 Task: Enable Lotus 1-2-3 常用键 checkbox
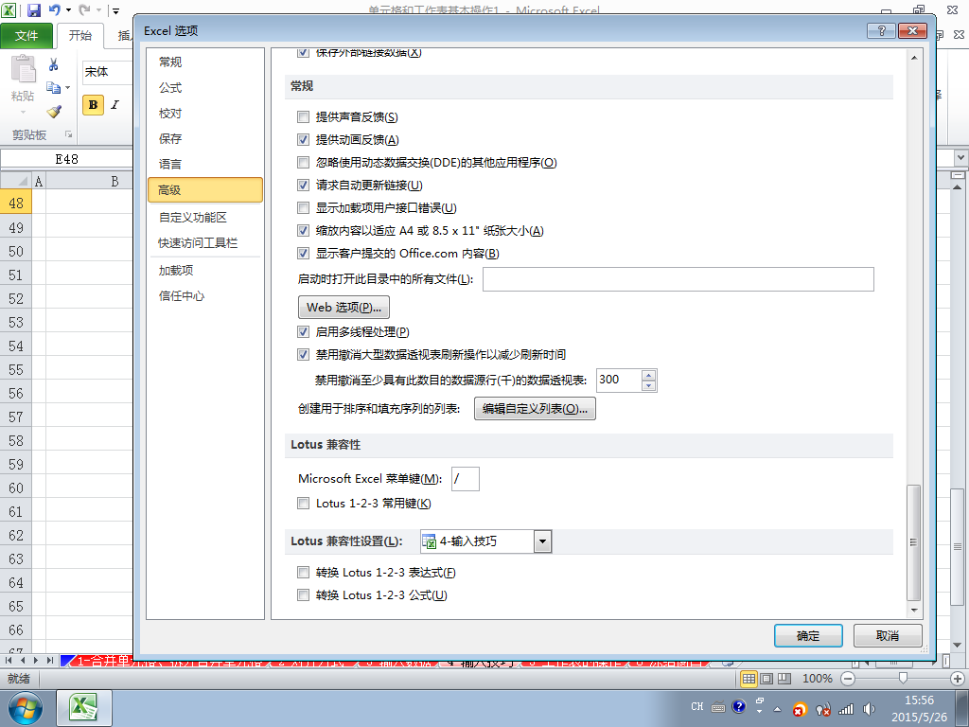(303, 504)
